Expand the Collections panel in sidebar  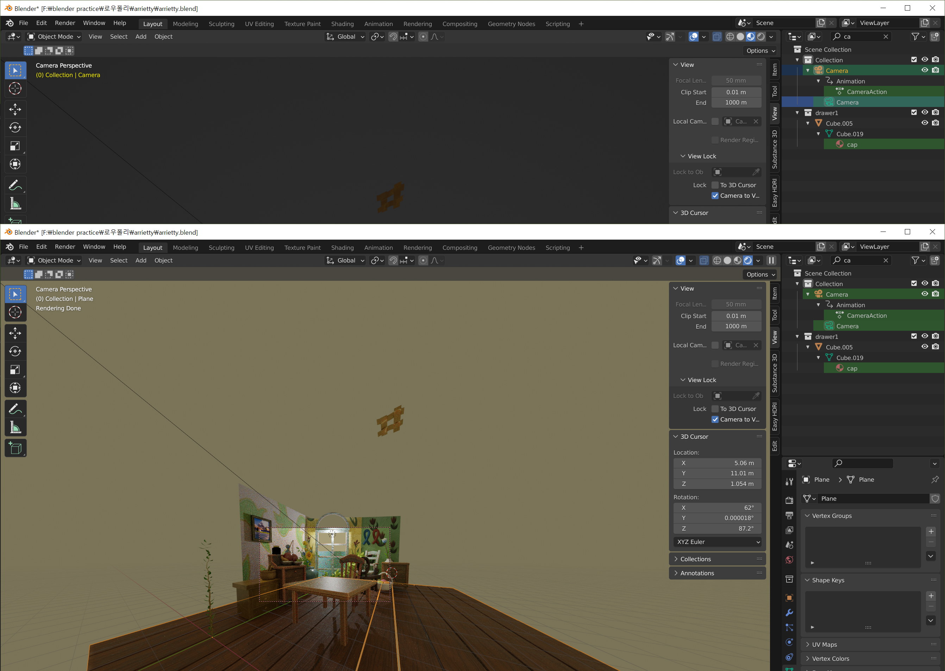click(x=696, y=559)
